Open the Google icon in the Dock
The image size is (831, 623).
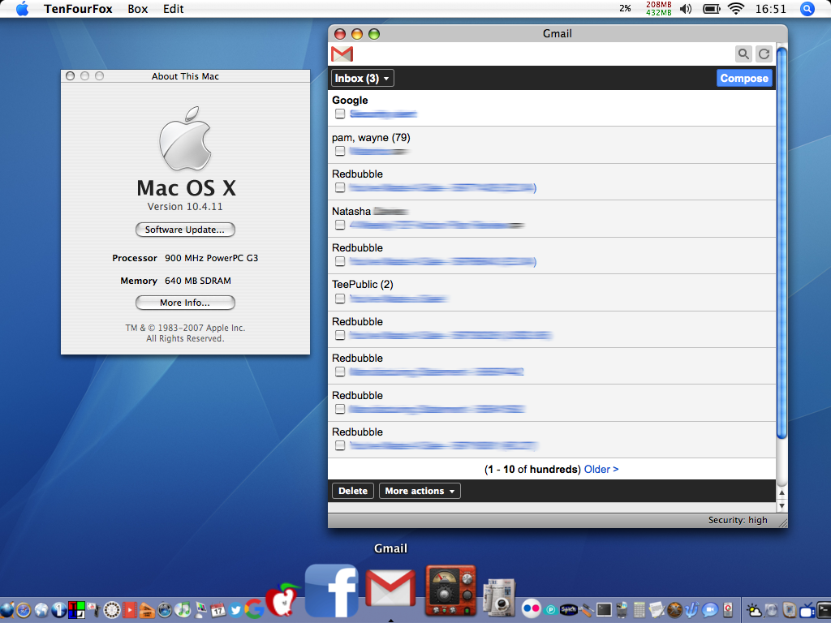[x=254, y=608]
